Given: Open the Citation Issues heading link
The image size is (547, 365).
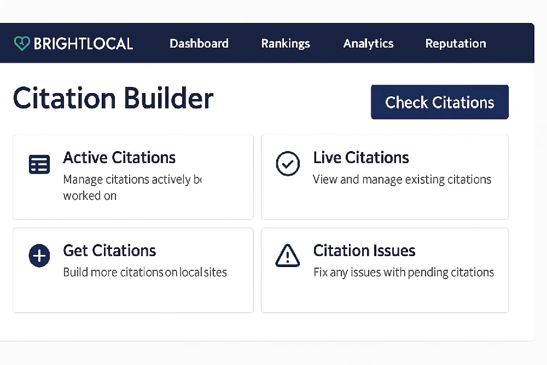Looking at the screenshot, I should (x=364, y=251).
